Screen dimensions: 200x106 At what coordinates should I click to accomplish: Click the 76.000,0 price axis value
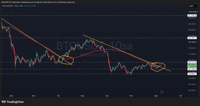[192, 48]
